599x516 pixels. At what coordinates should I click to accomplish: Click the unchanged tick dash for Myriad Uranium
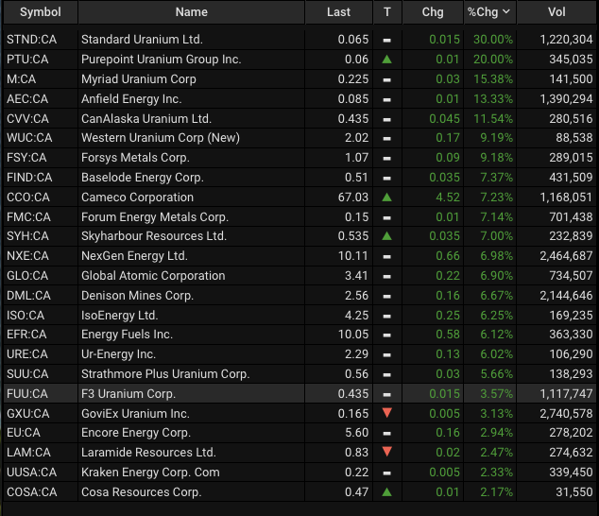(387, 80)
